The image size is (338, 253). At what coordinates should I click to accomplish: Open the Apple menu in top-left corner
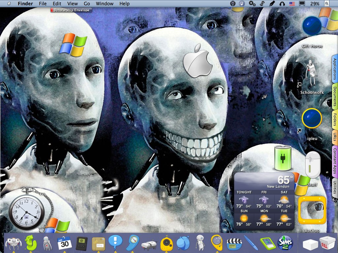(x=9, y=3)
